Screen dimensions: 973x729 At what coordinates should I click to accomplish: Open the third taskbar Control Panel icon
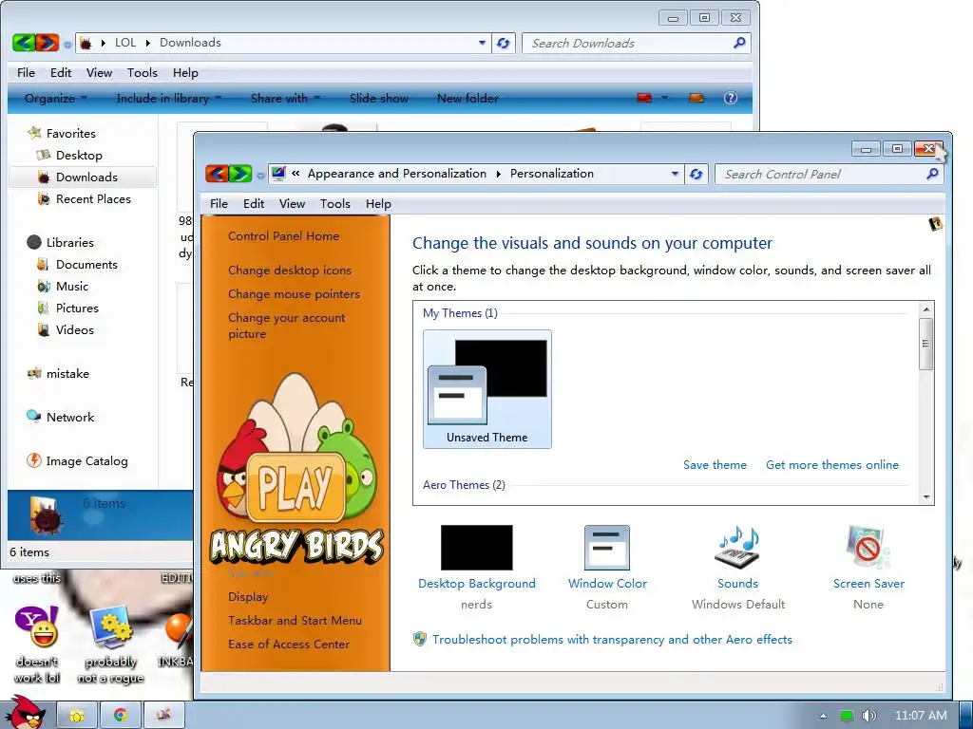coord(163,716)
